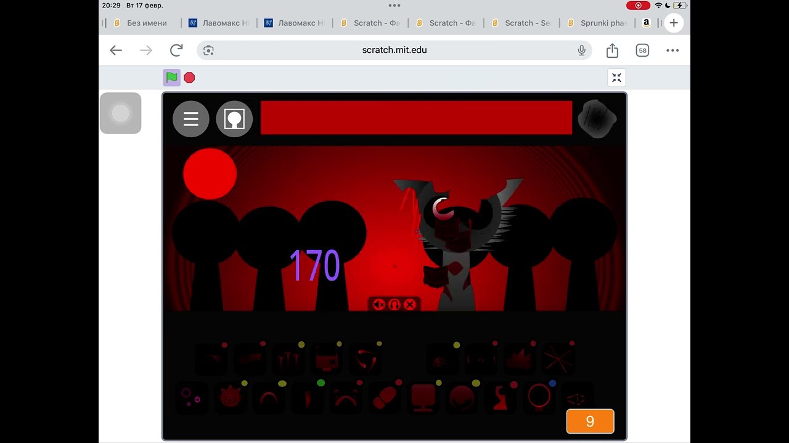
Task: Pick the red monitor-on-stand icon next to footprint
Action: [x=423, y=397]
